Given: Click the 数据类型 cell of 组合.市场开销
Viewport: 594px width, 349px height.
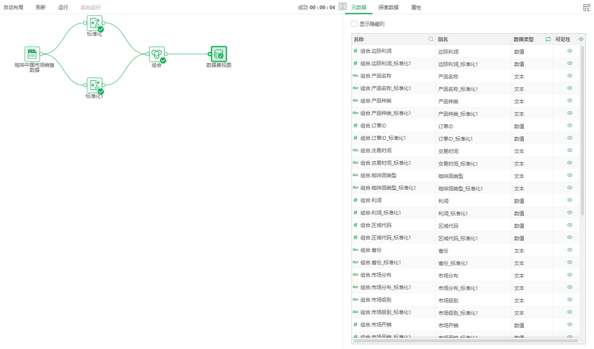Looking at the screenshot, I should (532, 325).
